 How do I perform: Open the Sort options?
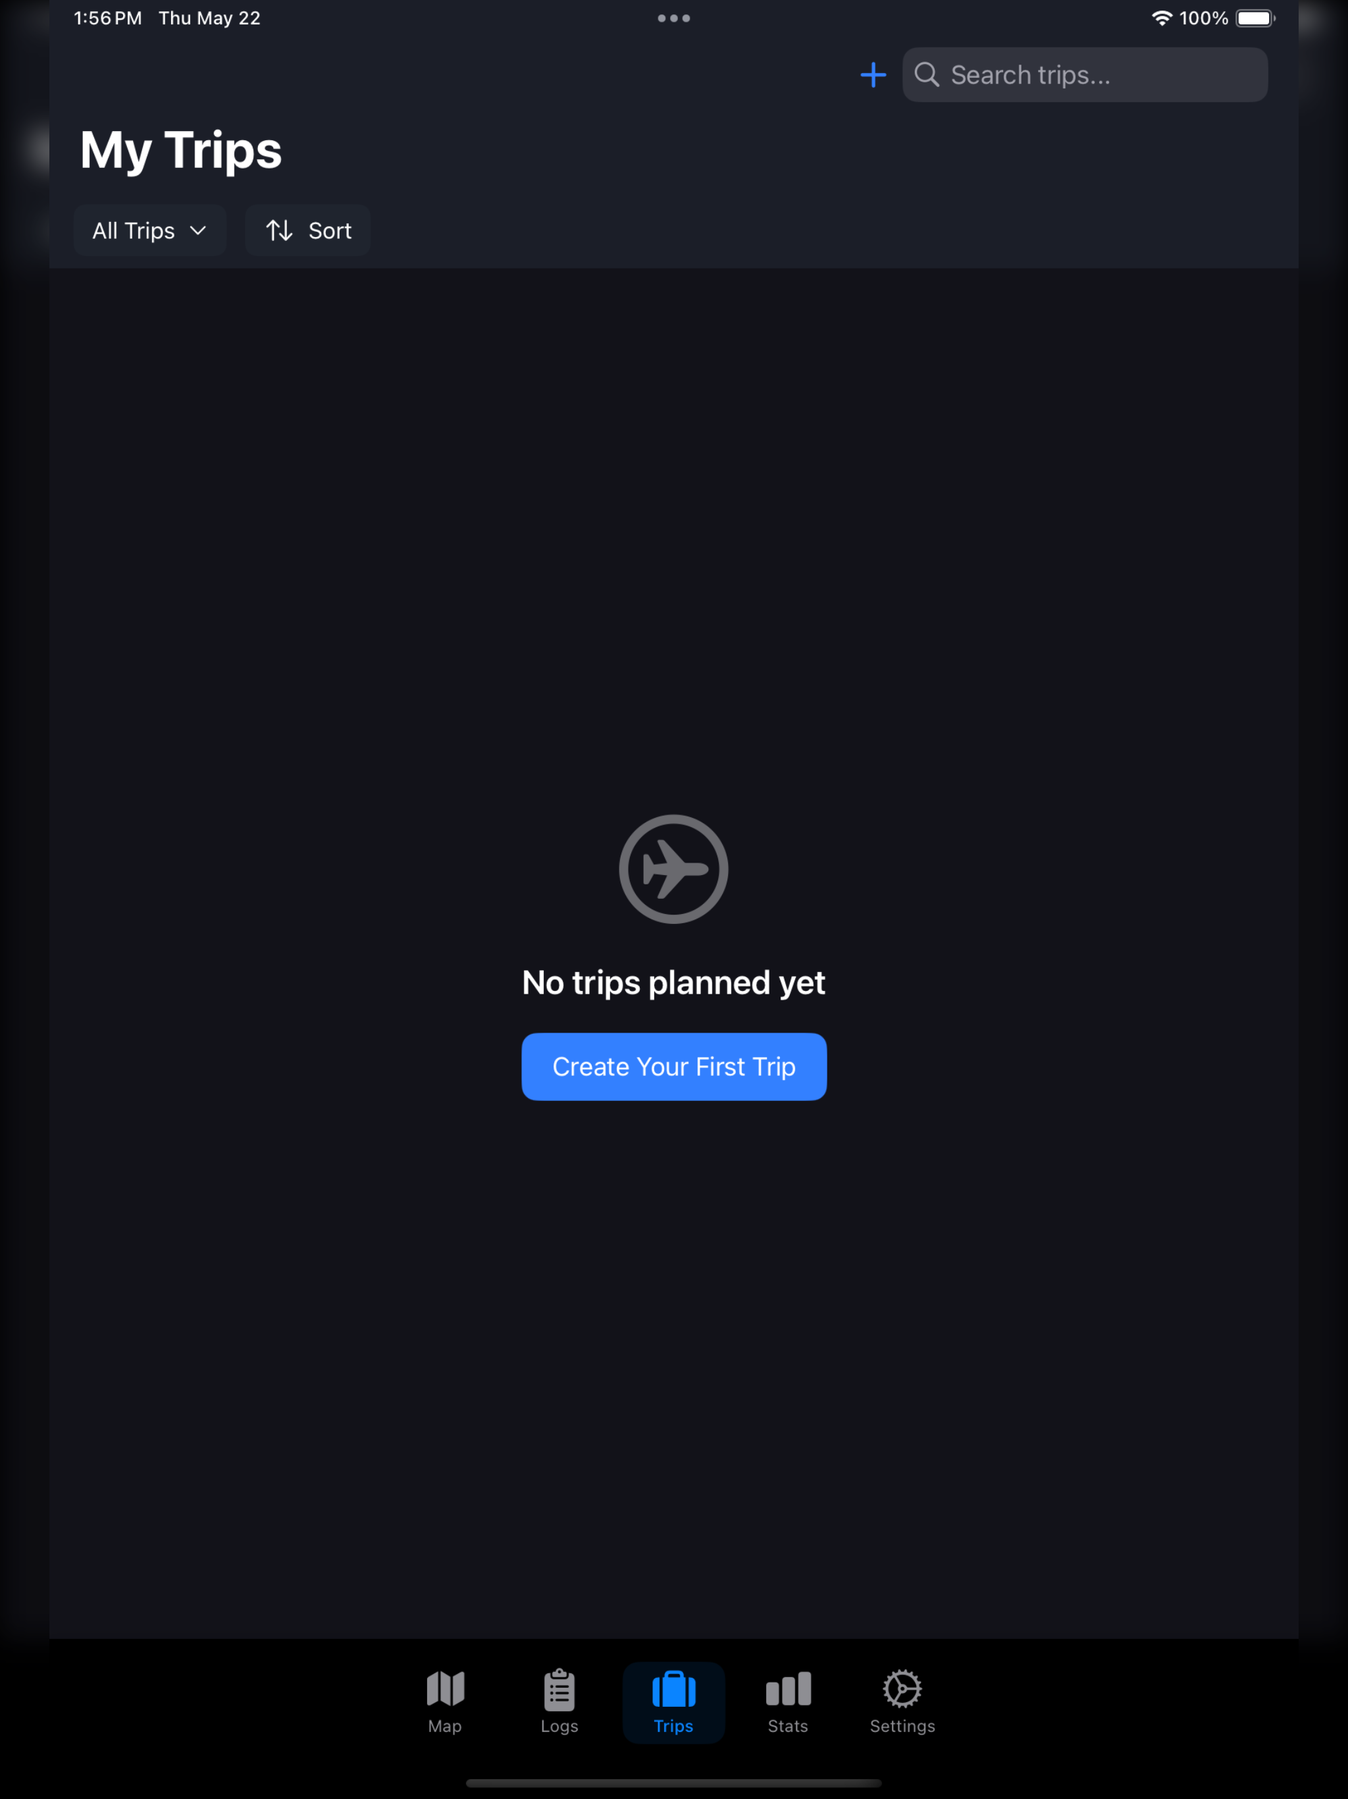[308, 231]
